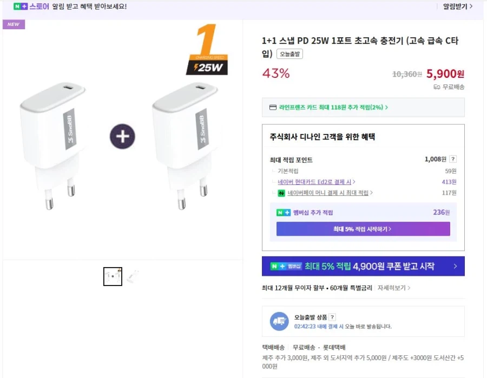Click the ? help icon beside 1,008원
This screenshot has height=378, width=487.
pyautogui.click(x=452, y=158)
